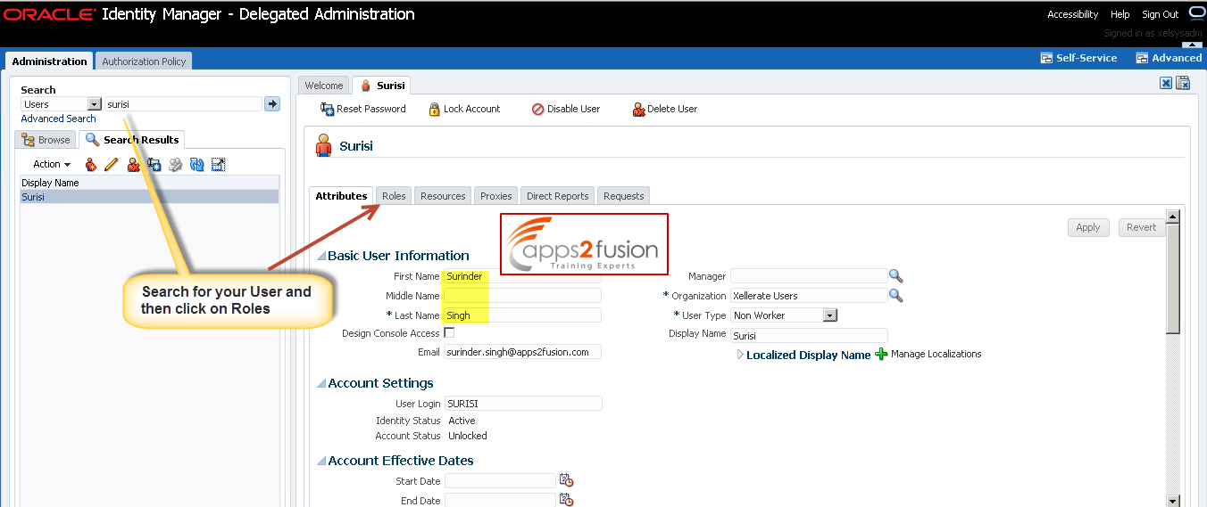Screen dimensions: 1207x507
Task: Toggle the Design Console Access checkbox
Action: click(449, 332)
